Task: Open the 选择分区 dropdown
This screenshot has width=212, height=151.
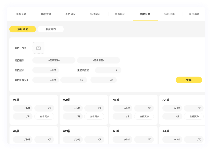Action: (54, 60)
